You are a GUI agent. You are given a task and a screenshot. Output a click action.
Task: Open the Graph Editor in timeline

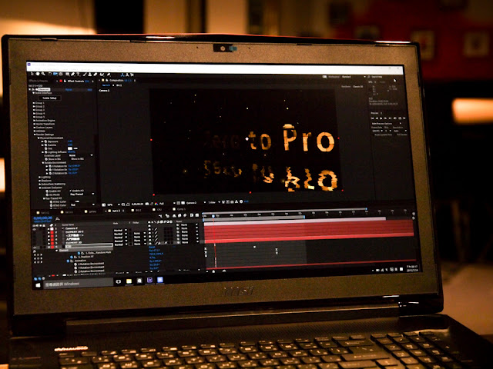197,215
